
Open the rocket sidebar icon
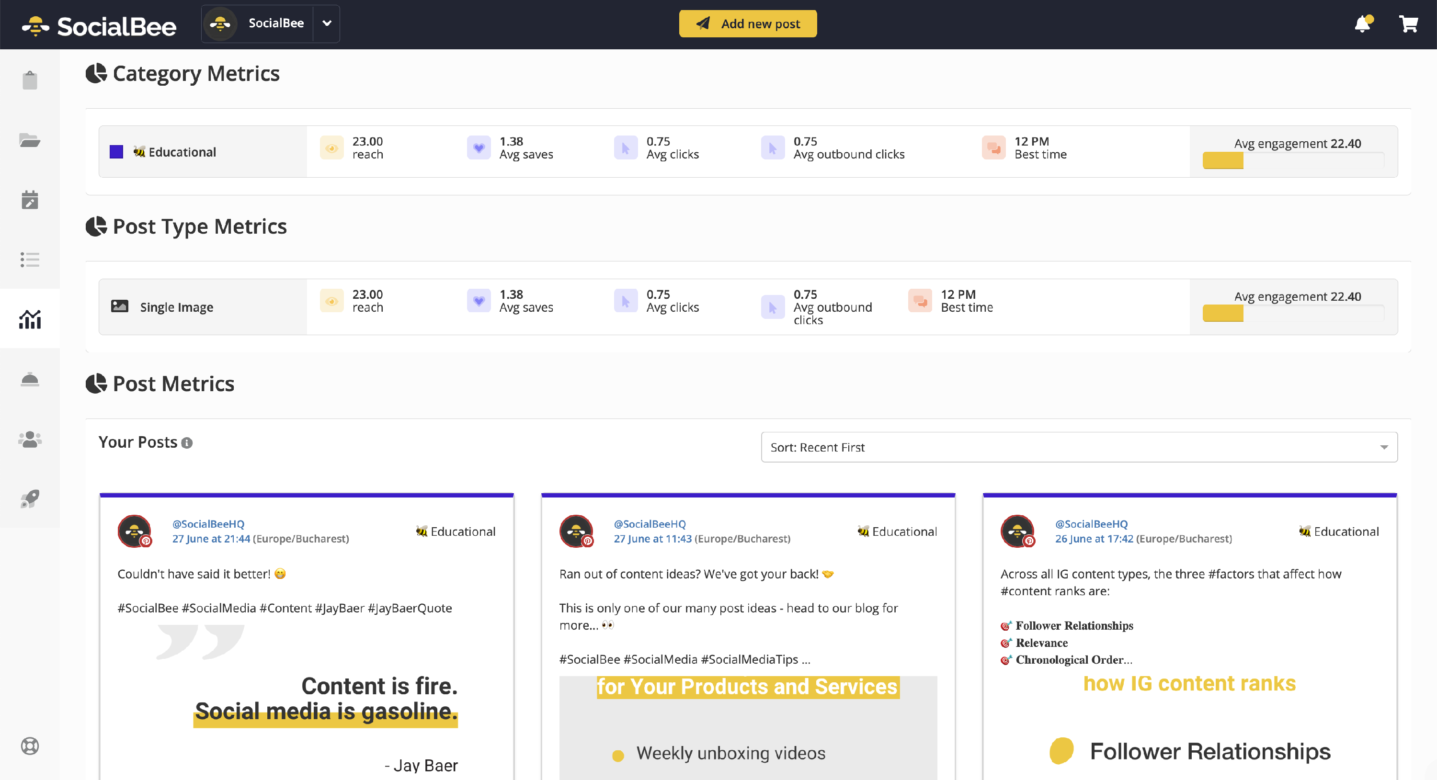(x=30, y=498)
